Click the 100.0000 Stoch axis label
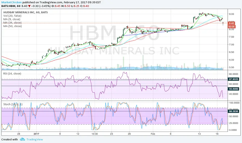 pyautogui.click(x=234, y=103)
